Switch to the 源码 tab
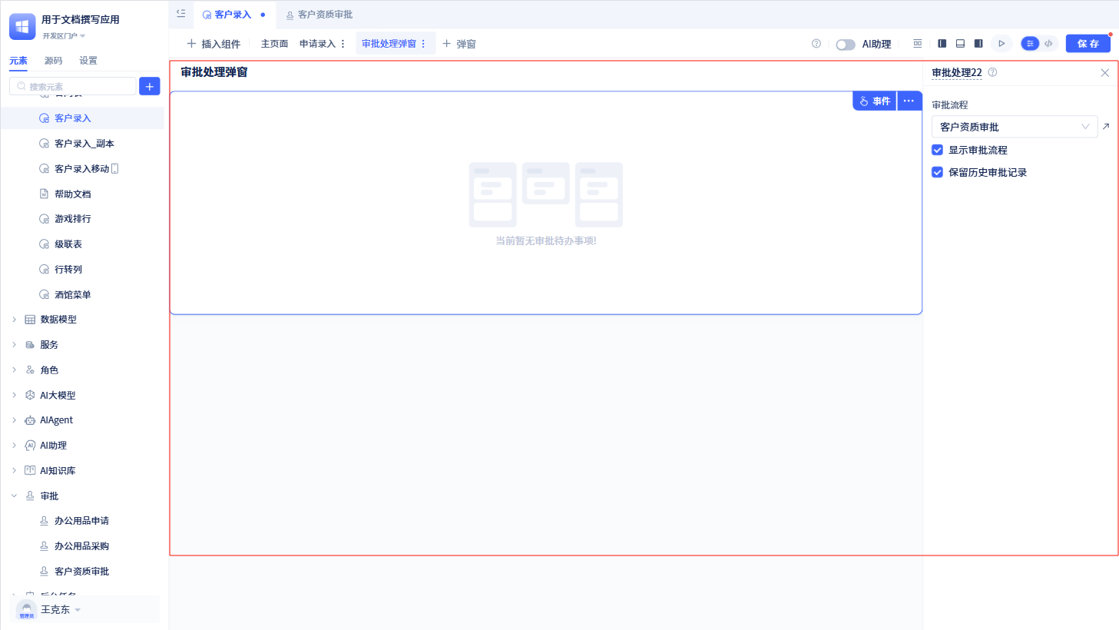Viewport: 1119px width, 630px height. tap(54, 61)
